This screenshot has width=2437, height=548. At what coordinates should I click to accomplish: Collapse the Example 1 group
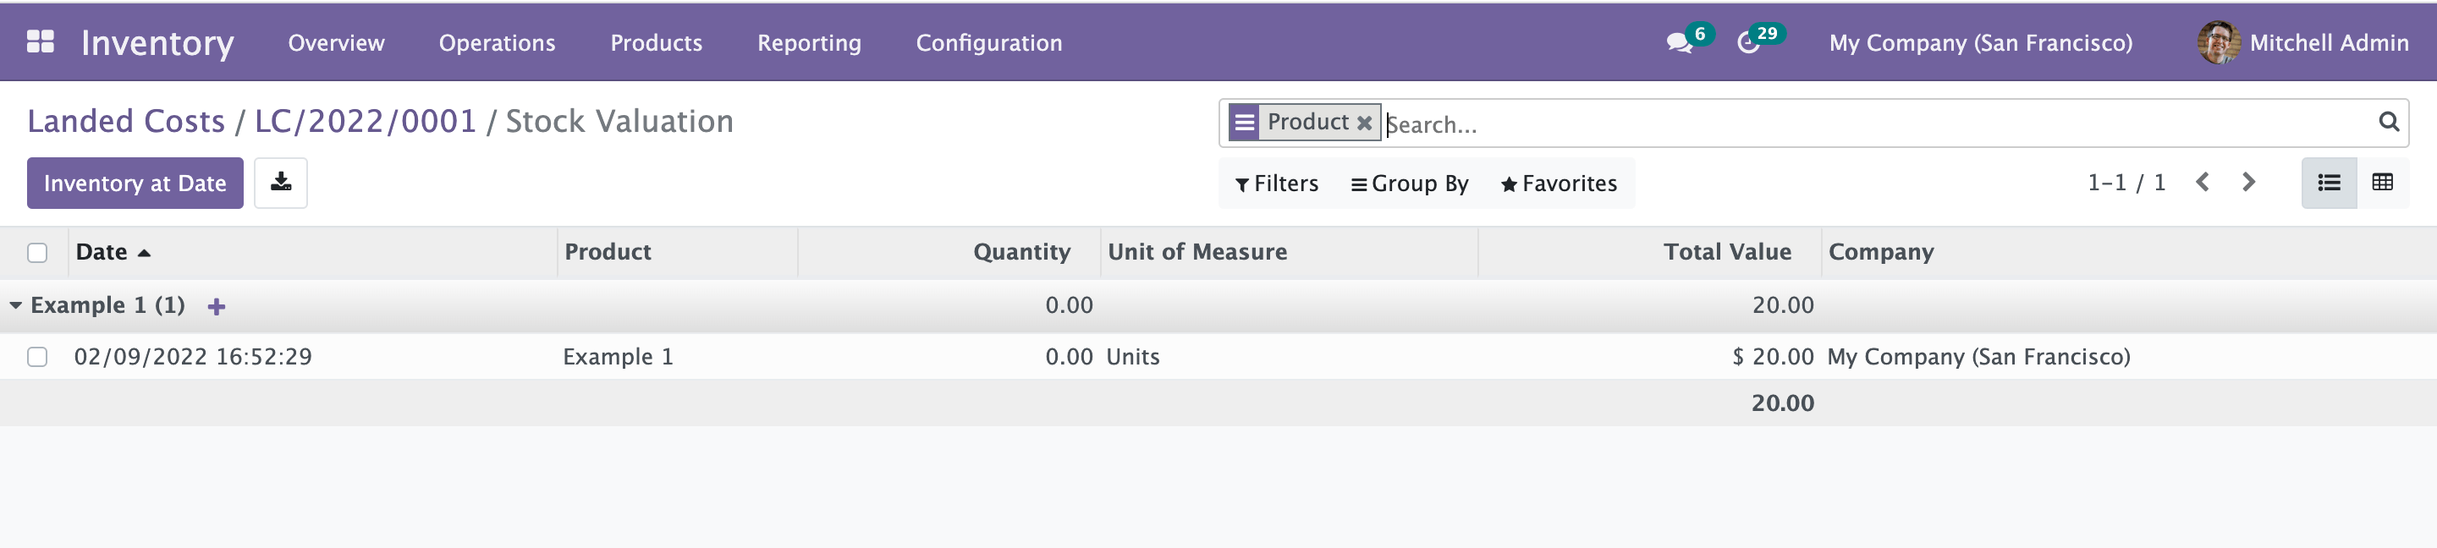coord(16,305)
